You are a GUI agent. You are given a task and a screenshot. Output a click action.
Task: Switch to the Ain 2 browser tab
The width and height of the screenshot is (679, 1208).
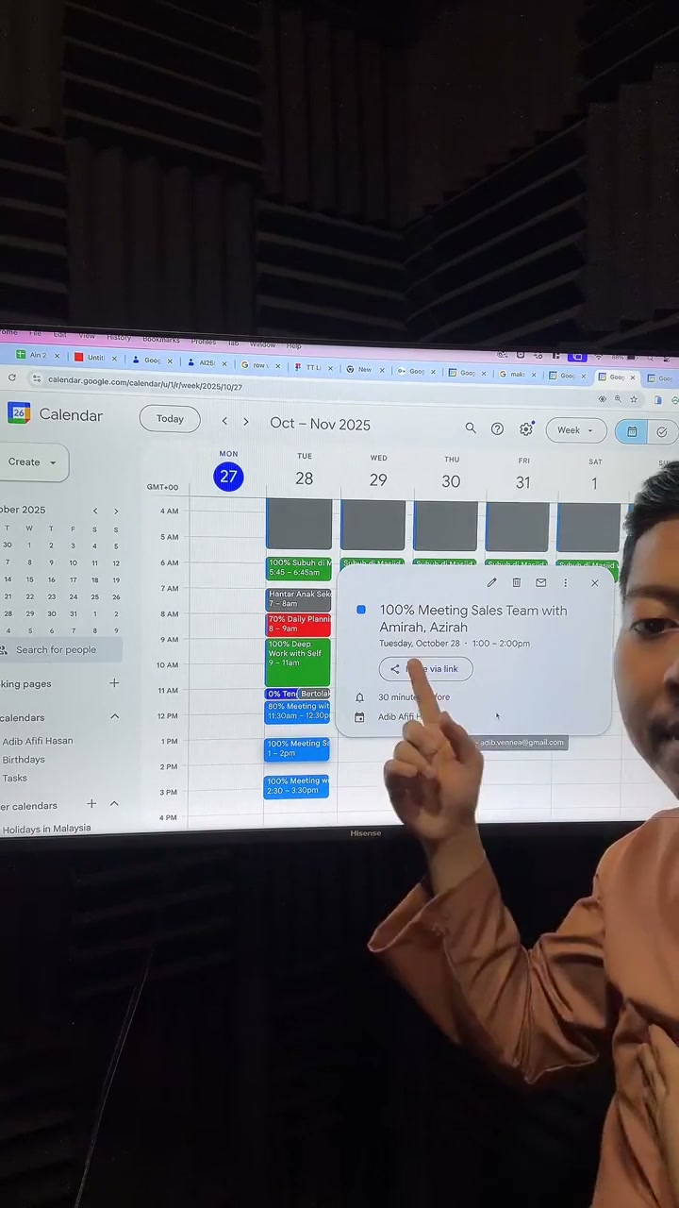(38, 355)
